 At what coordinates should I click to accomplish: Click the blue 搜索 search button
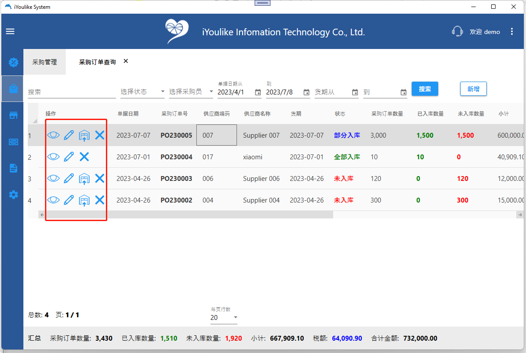point(425,89)
